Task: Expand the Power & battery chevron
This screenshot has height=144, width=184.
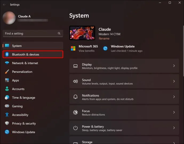Action: 174,128
